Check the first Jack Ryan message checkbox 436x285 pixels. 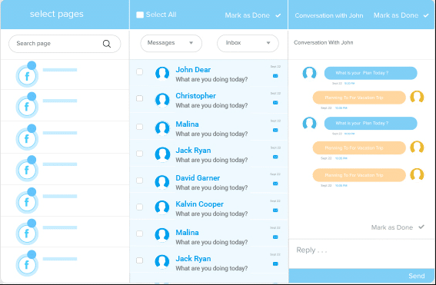(140, 154)
